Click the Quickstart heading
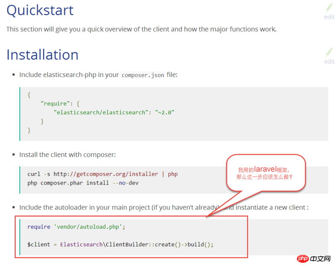The image size is (335, 267). click(40, 10)
